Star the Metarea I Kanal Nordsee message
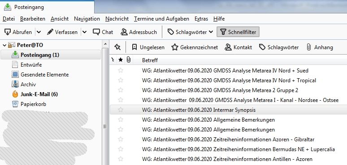The height and width of the screenshot is (165, 347). point(121,100)
